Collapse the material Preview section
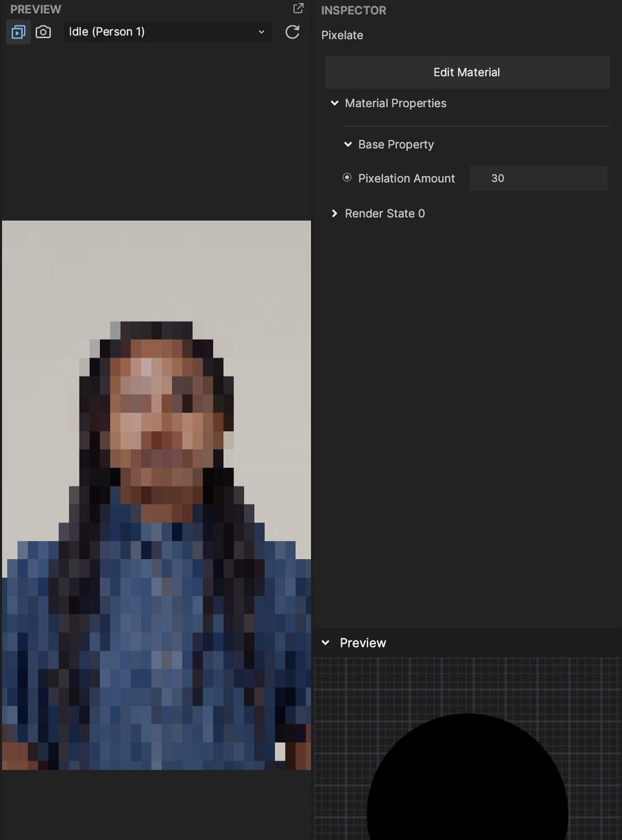622x840 pixels. coord(325,643)
